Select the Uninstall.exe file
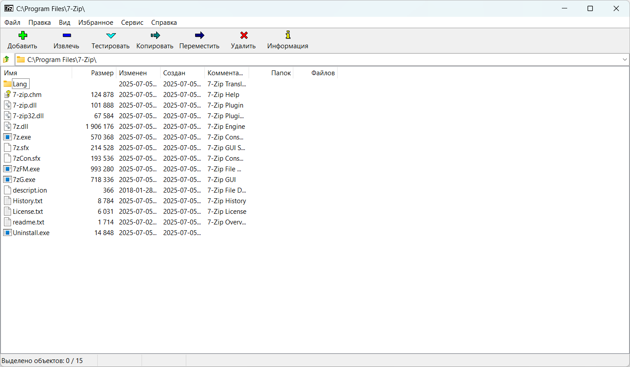Image resolution: width=630 pixels, height=367 pixels. [x=31, y=233]
